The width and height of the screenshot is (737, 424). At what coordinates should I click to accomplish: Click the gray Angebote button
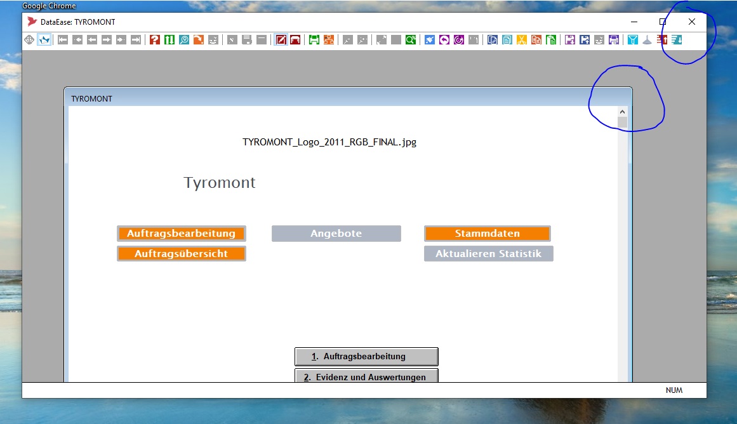336,233
